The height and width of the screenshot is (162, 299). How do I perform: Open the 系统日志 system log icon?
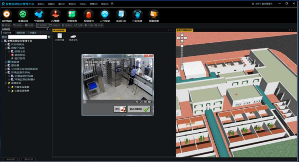(x=121, y=14)
